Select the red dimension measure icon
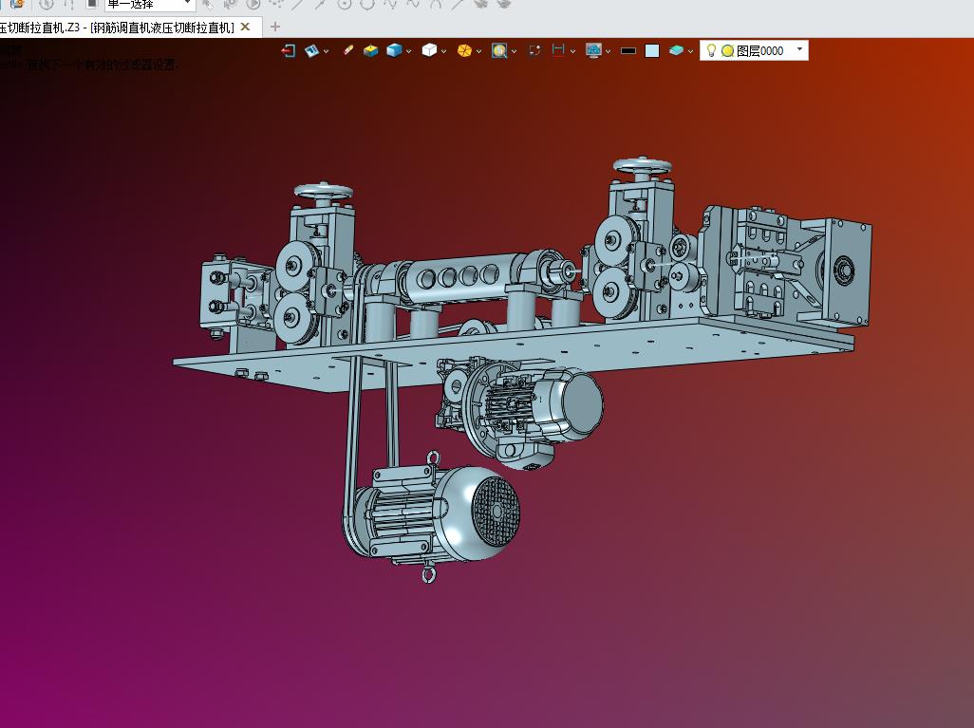Screen dimensions: 974x728 [558, 51]
